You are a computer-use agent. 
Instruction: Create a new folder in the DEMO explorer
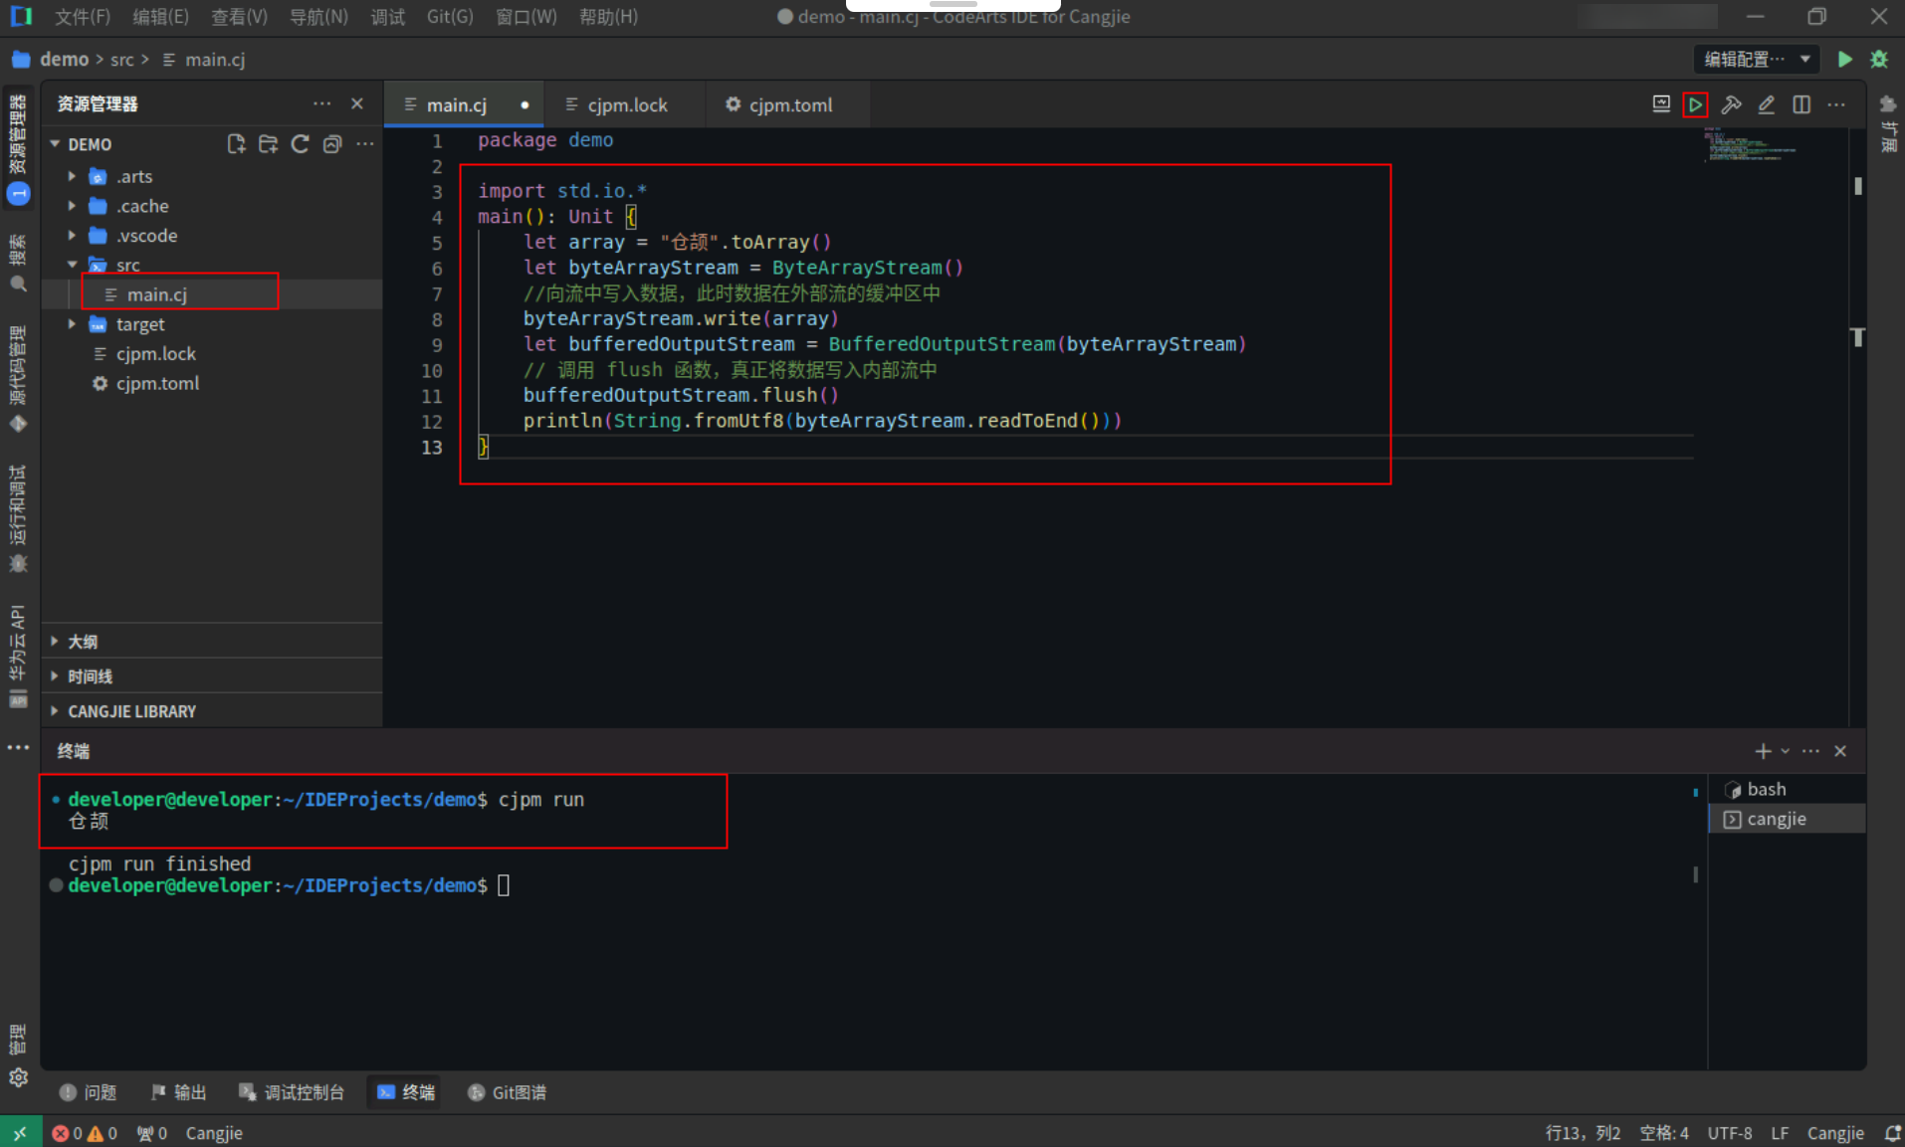268,144
